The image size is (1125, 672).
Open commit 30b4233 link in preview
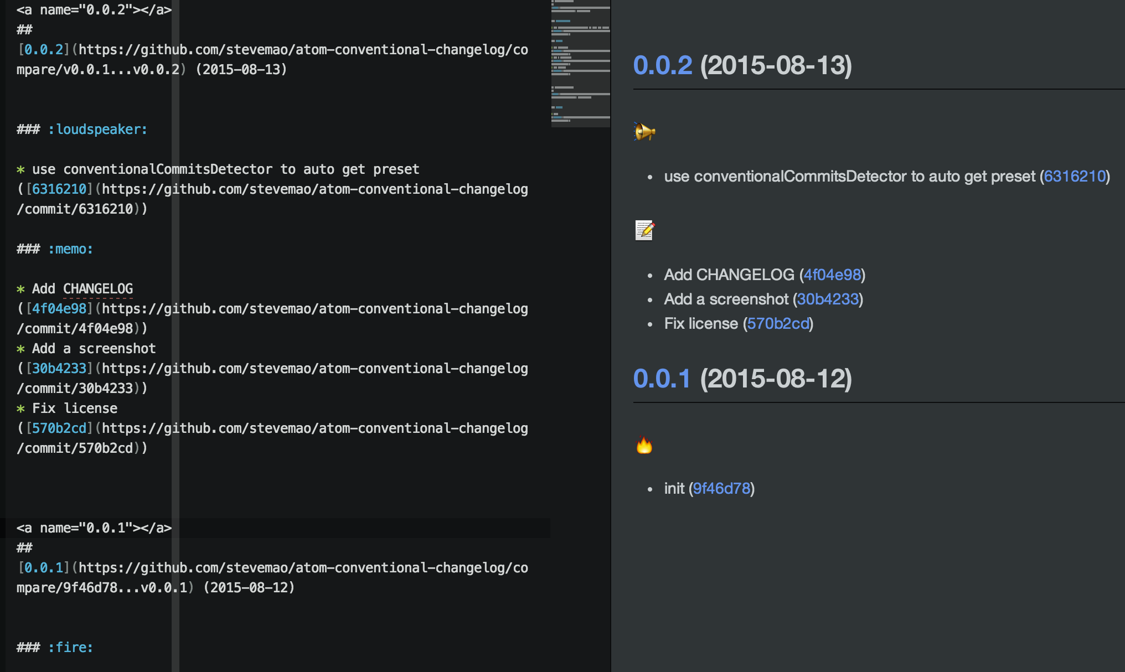pyautogui.click(x=828, y=299)
